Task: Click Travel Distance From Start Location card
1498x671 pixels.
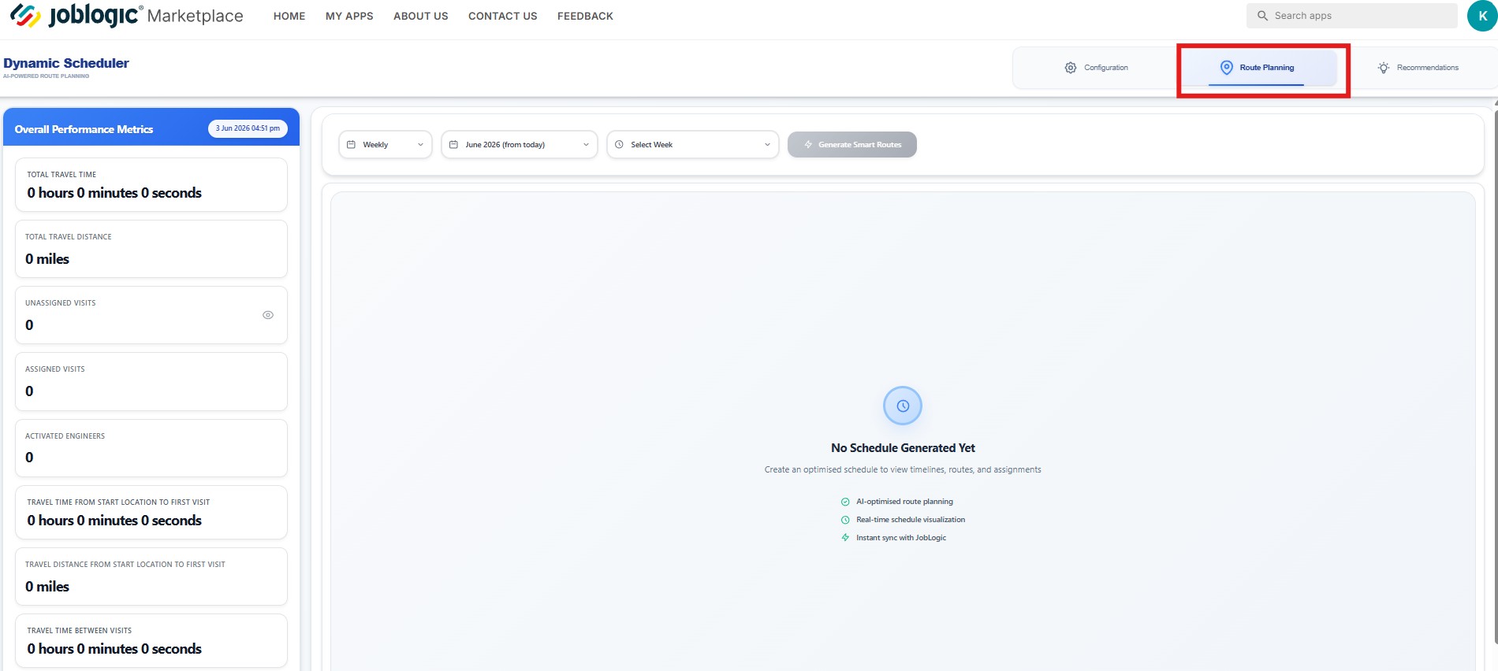Action: (x=151, y=576)
